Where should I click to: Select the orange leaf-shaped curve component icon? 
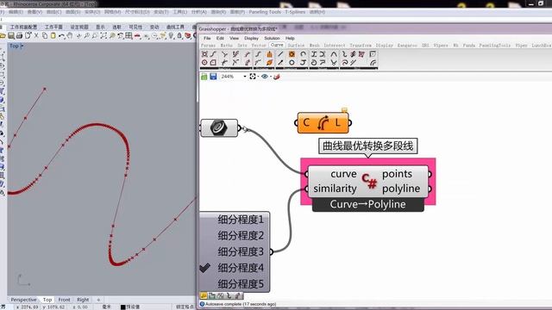click(x=269, y=63)
